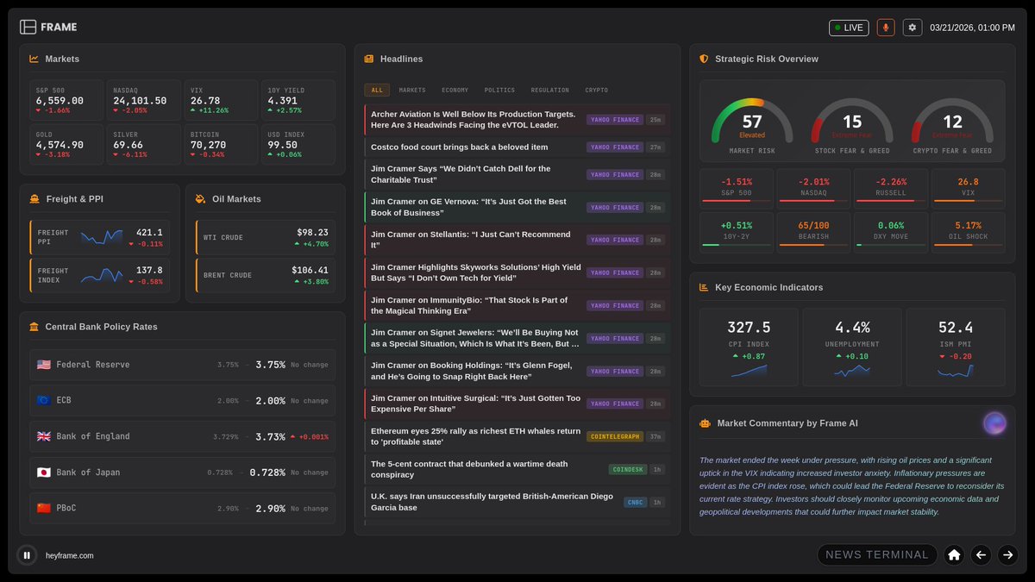Open the GOLD price card
The width and height of the screenshot is (1035, 582).
tap(66, 144)
